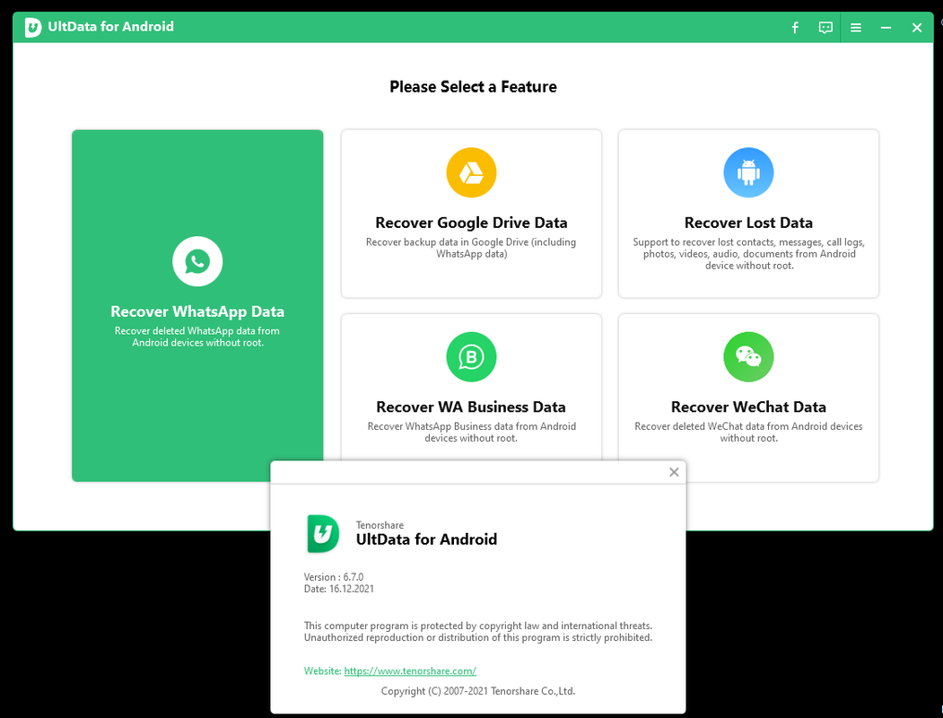Viewport: 943px width, 718px height.
Task: Select Recover Lost Data title
Action: [748, 223]
